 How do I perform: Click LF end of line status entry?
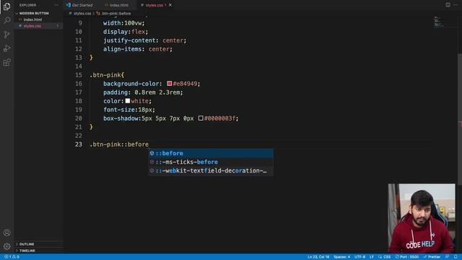pyautogui.click(x=372, y=257)
